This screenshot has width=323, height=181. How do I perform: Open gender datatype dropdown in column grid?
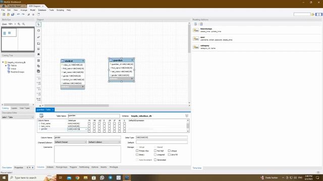pos(86,129)
